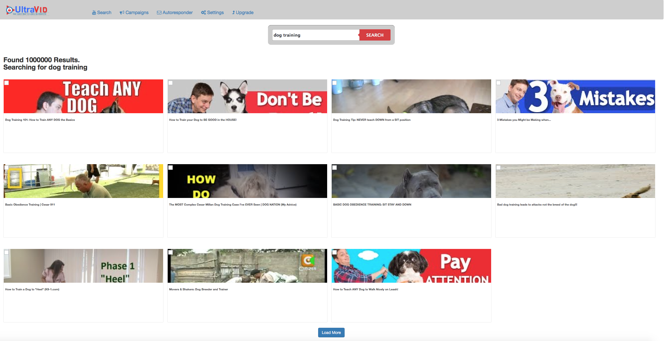Click the arrow icon beside Upgrade
Screen dimensions: 665x341
click(233, 13)
